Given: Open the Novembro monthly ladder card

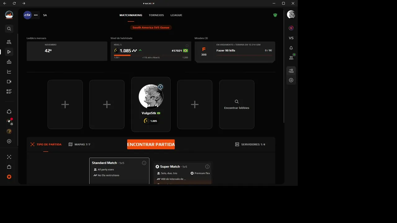Looking at the screenshot, I should (67, 51).
